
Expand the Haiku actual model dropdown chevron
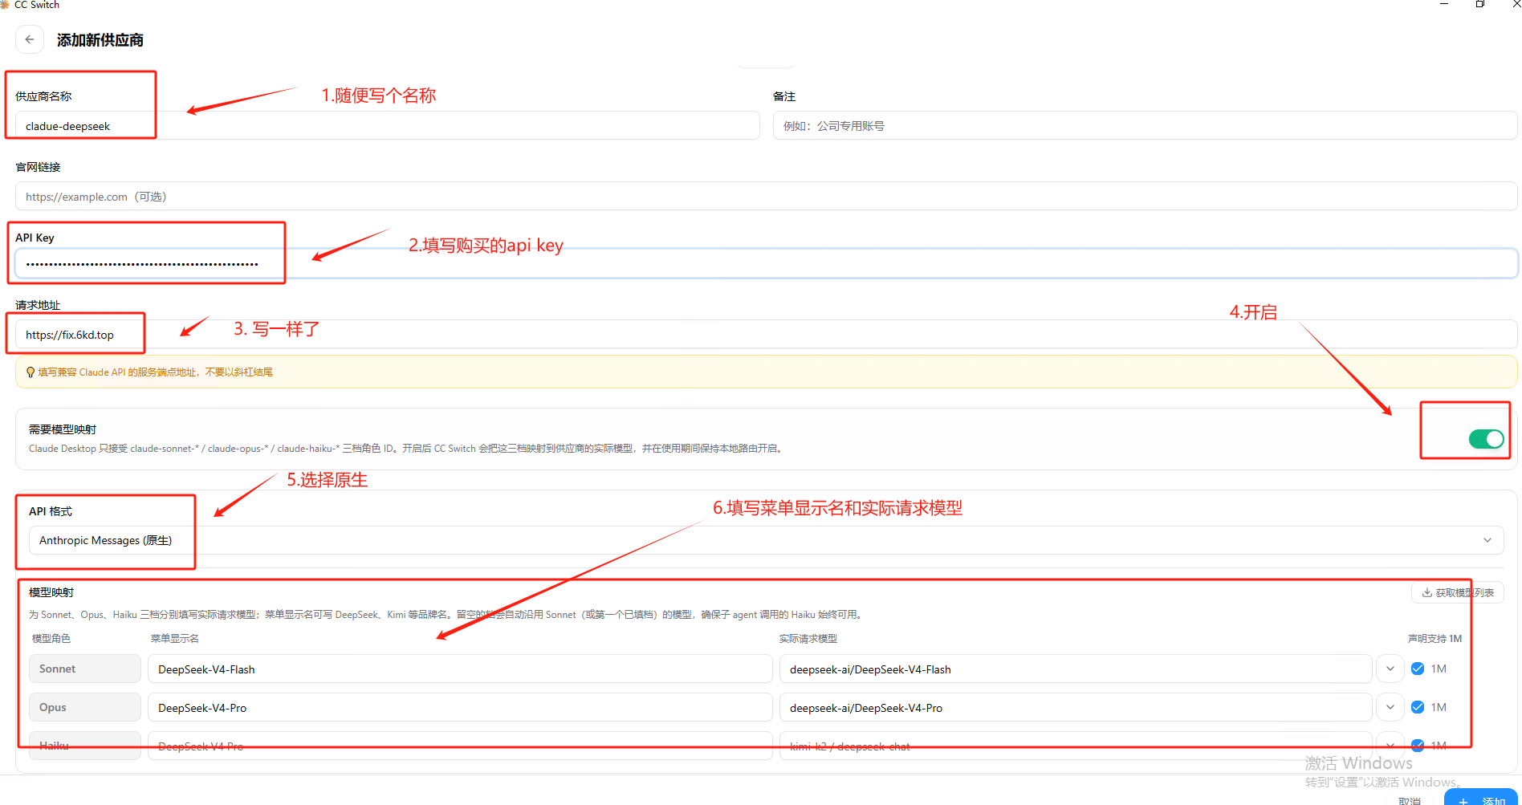coord(1390,746)
